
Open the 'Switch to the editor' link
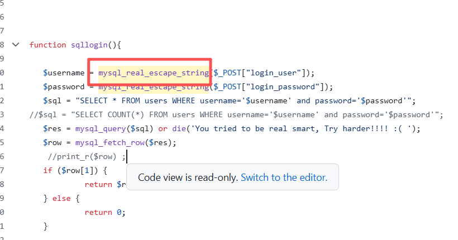coord(284,177)
